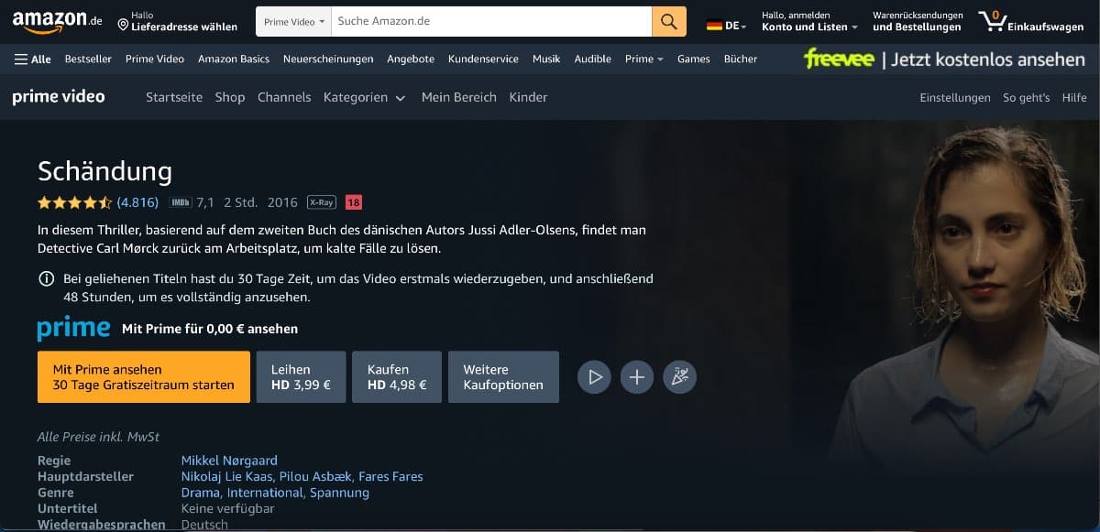Image resolution: width=1100 pixels, height=532 pixels.
Task: Open Musik in the nav bar
Action: point(546,59)
